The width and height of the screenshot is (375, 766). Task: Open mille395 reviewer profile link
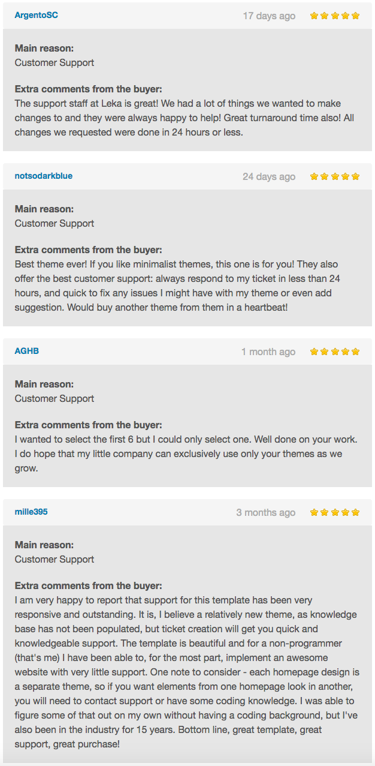(x=31, y=512)
